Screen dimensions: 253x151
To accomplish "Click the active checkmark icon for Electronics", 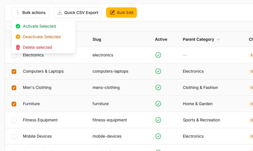I will click(158, 55).
